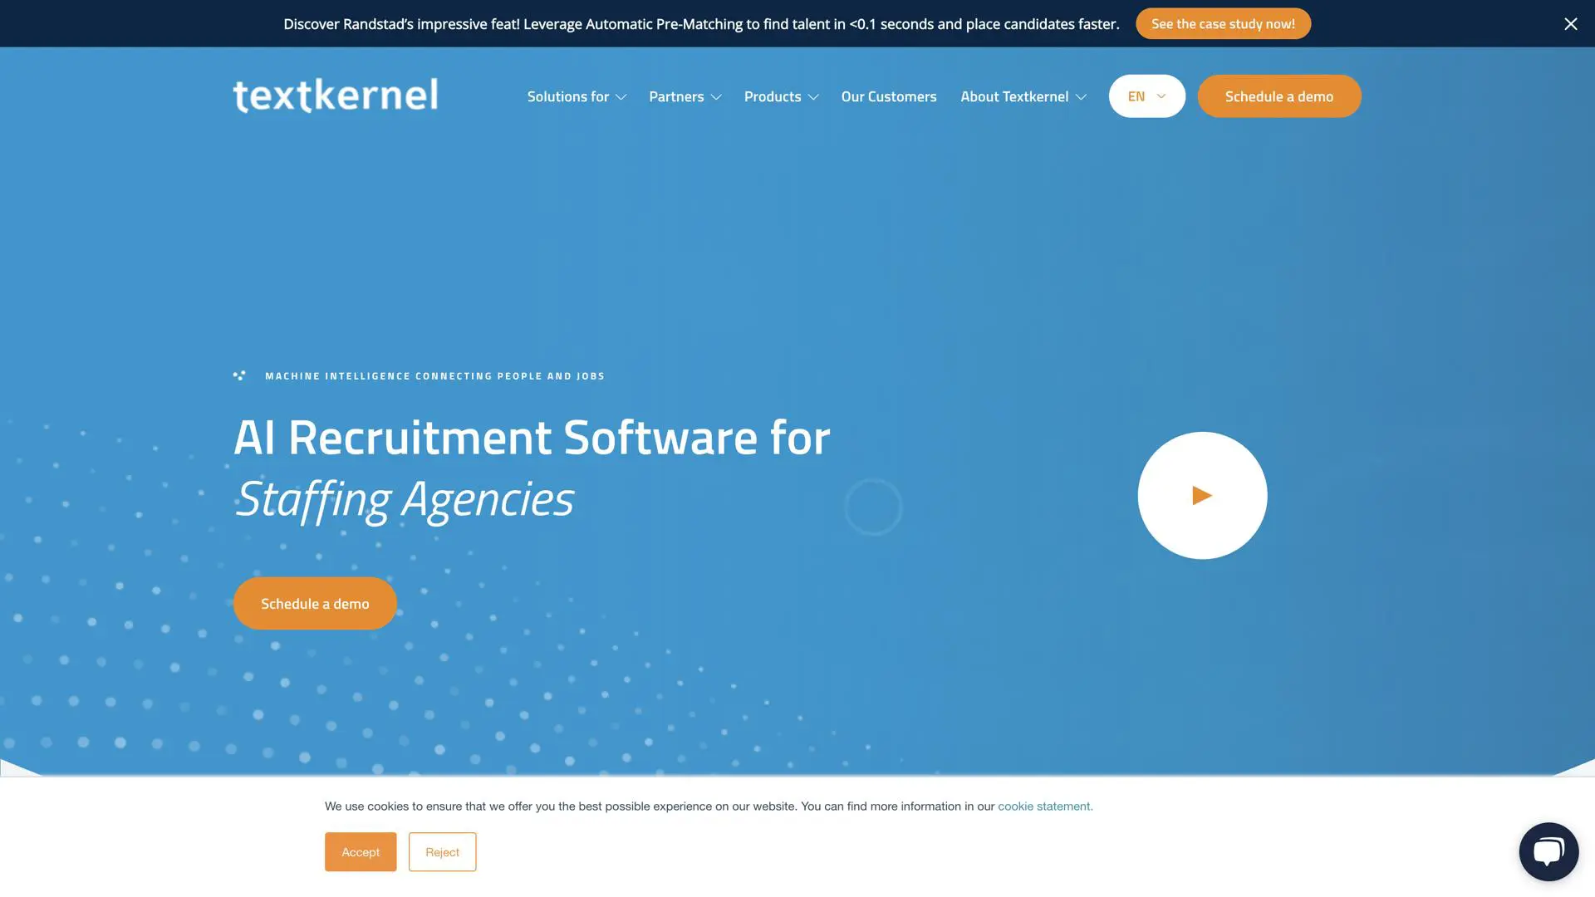Click the AI Recruitment Software heading
Viewport: 1595px width, 897px height.
pyautogui.click(x=532, y=438)
